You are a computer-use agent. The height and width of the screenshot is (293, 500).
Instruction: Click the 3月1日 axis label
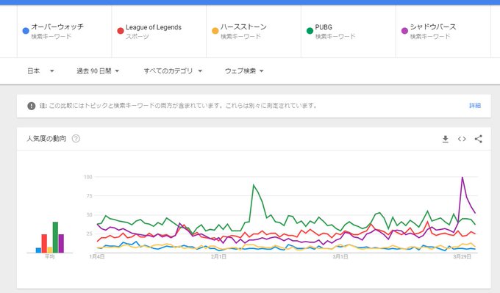(x=340, y=256)
